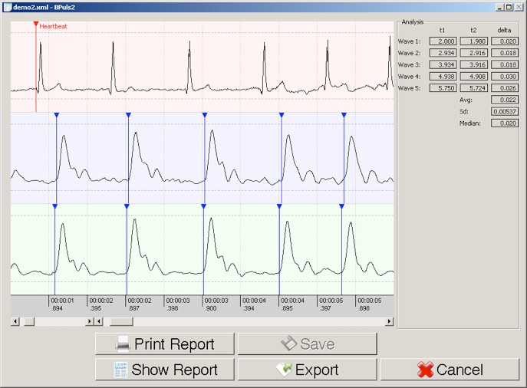Click the red X icon on Cancel
527x388 pixels.
(426, 370)
